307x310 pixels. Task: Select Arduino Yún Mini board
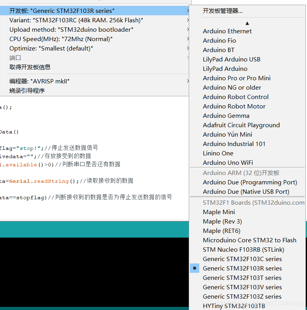coord(247,134)
